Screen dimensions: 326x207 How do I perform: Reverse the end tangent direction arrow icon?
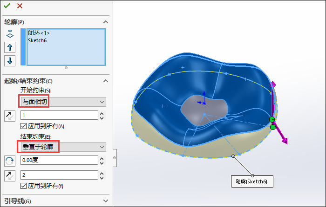(x=10, y=176)
